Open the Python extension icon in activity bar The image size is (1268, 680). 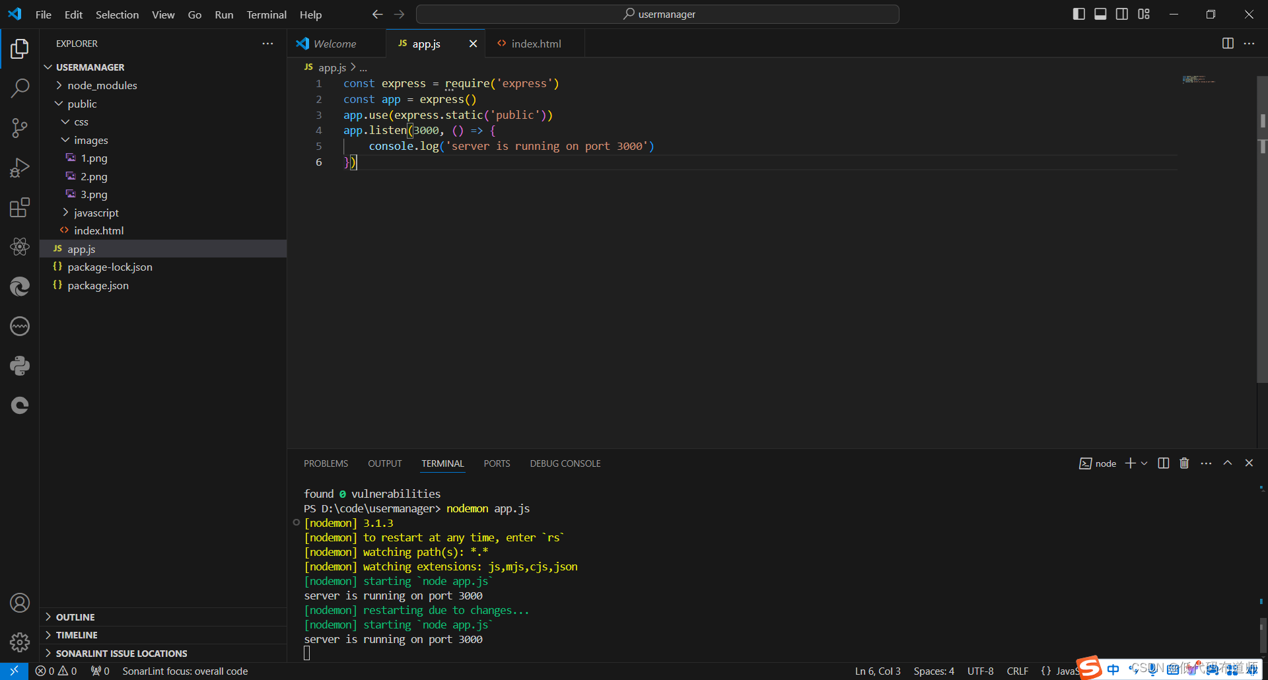[20, 366]
